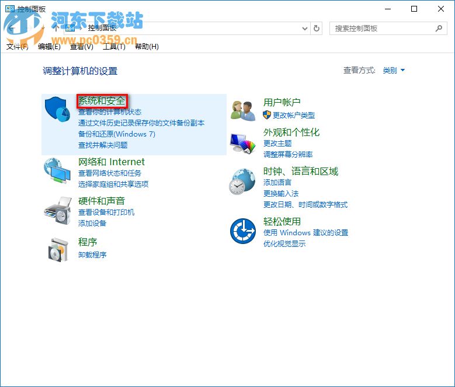Screen dimensions: 455x387
Task: Click 更换输入法 link
Action: [281, 193]
